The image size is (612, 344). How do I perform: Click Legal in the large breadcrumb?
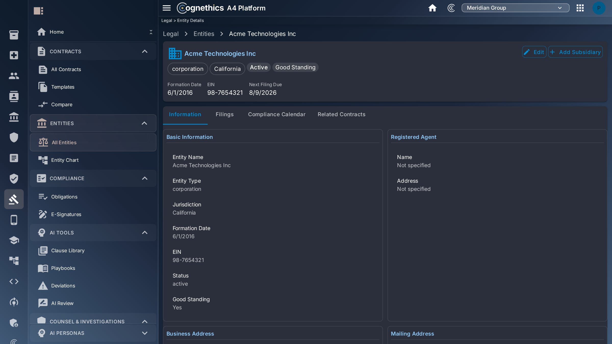point(171,34)
